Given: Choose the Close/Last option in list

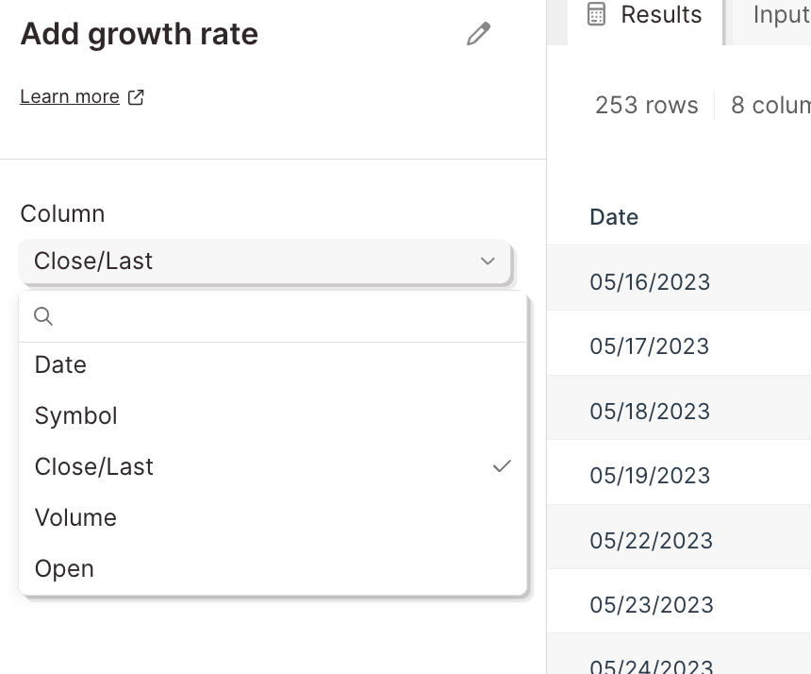Looking at the screenshot, I should point(273,466).
